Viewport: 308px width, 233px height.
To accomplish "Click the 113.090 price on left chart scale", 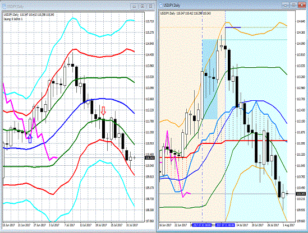I will pyautogui.click(x=150, y=88).
